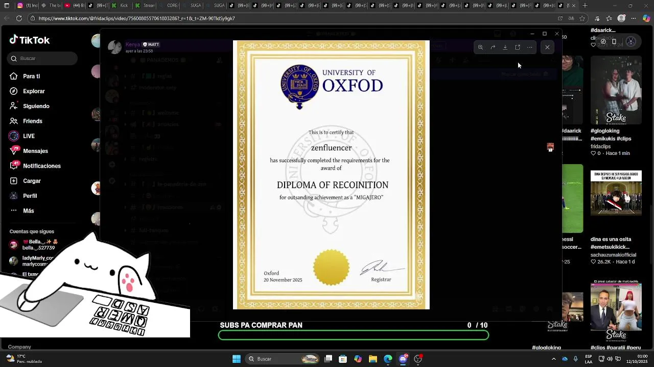Open Microsoft Store from taskbar
The width and height of the screenshot is (654, 367).
[x=343, y=359]
